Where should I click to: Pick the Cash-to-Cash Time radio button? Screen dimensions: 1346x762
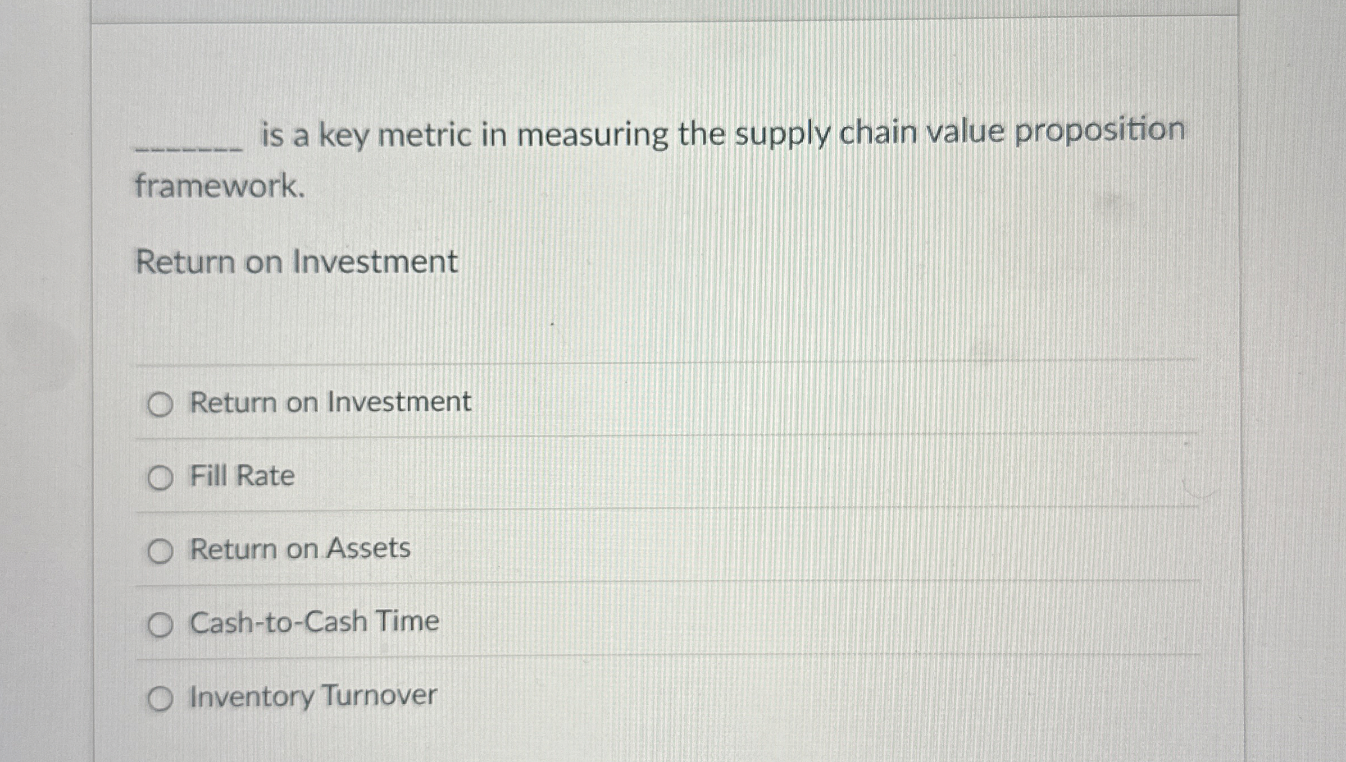[160, 625]
